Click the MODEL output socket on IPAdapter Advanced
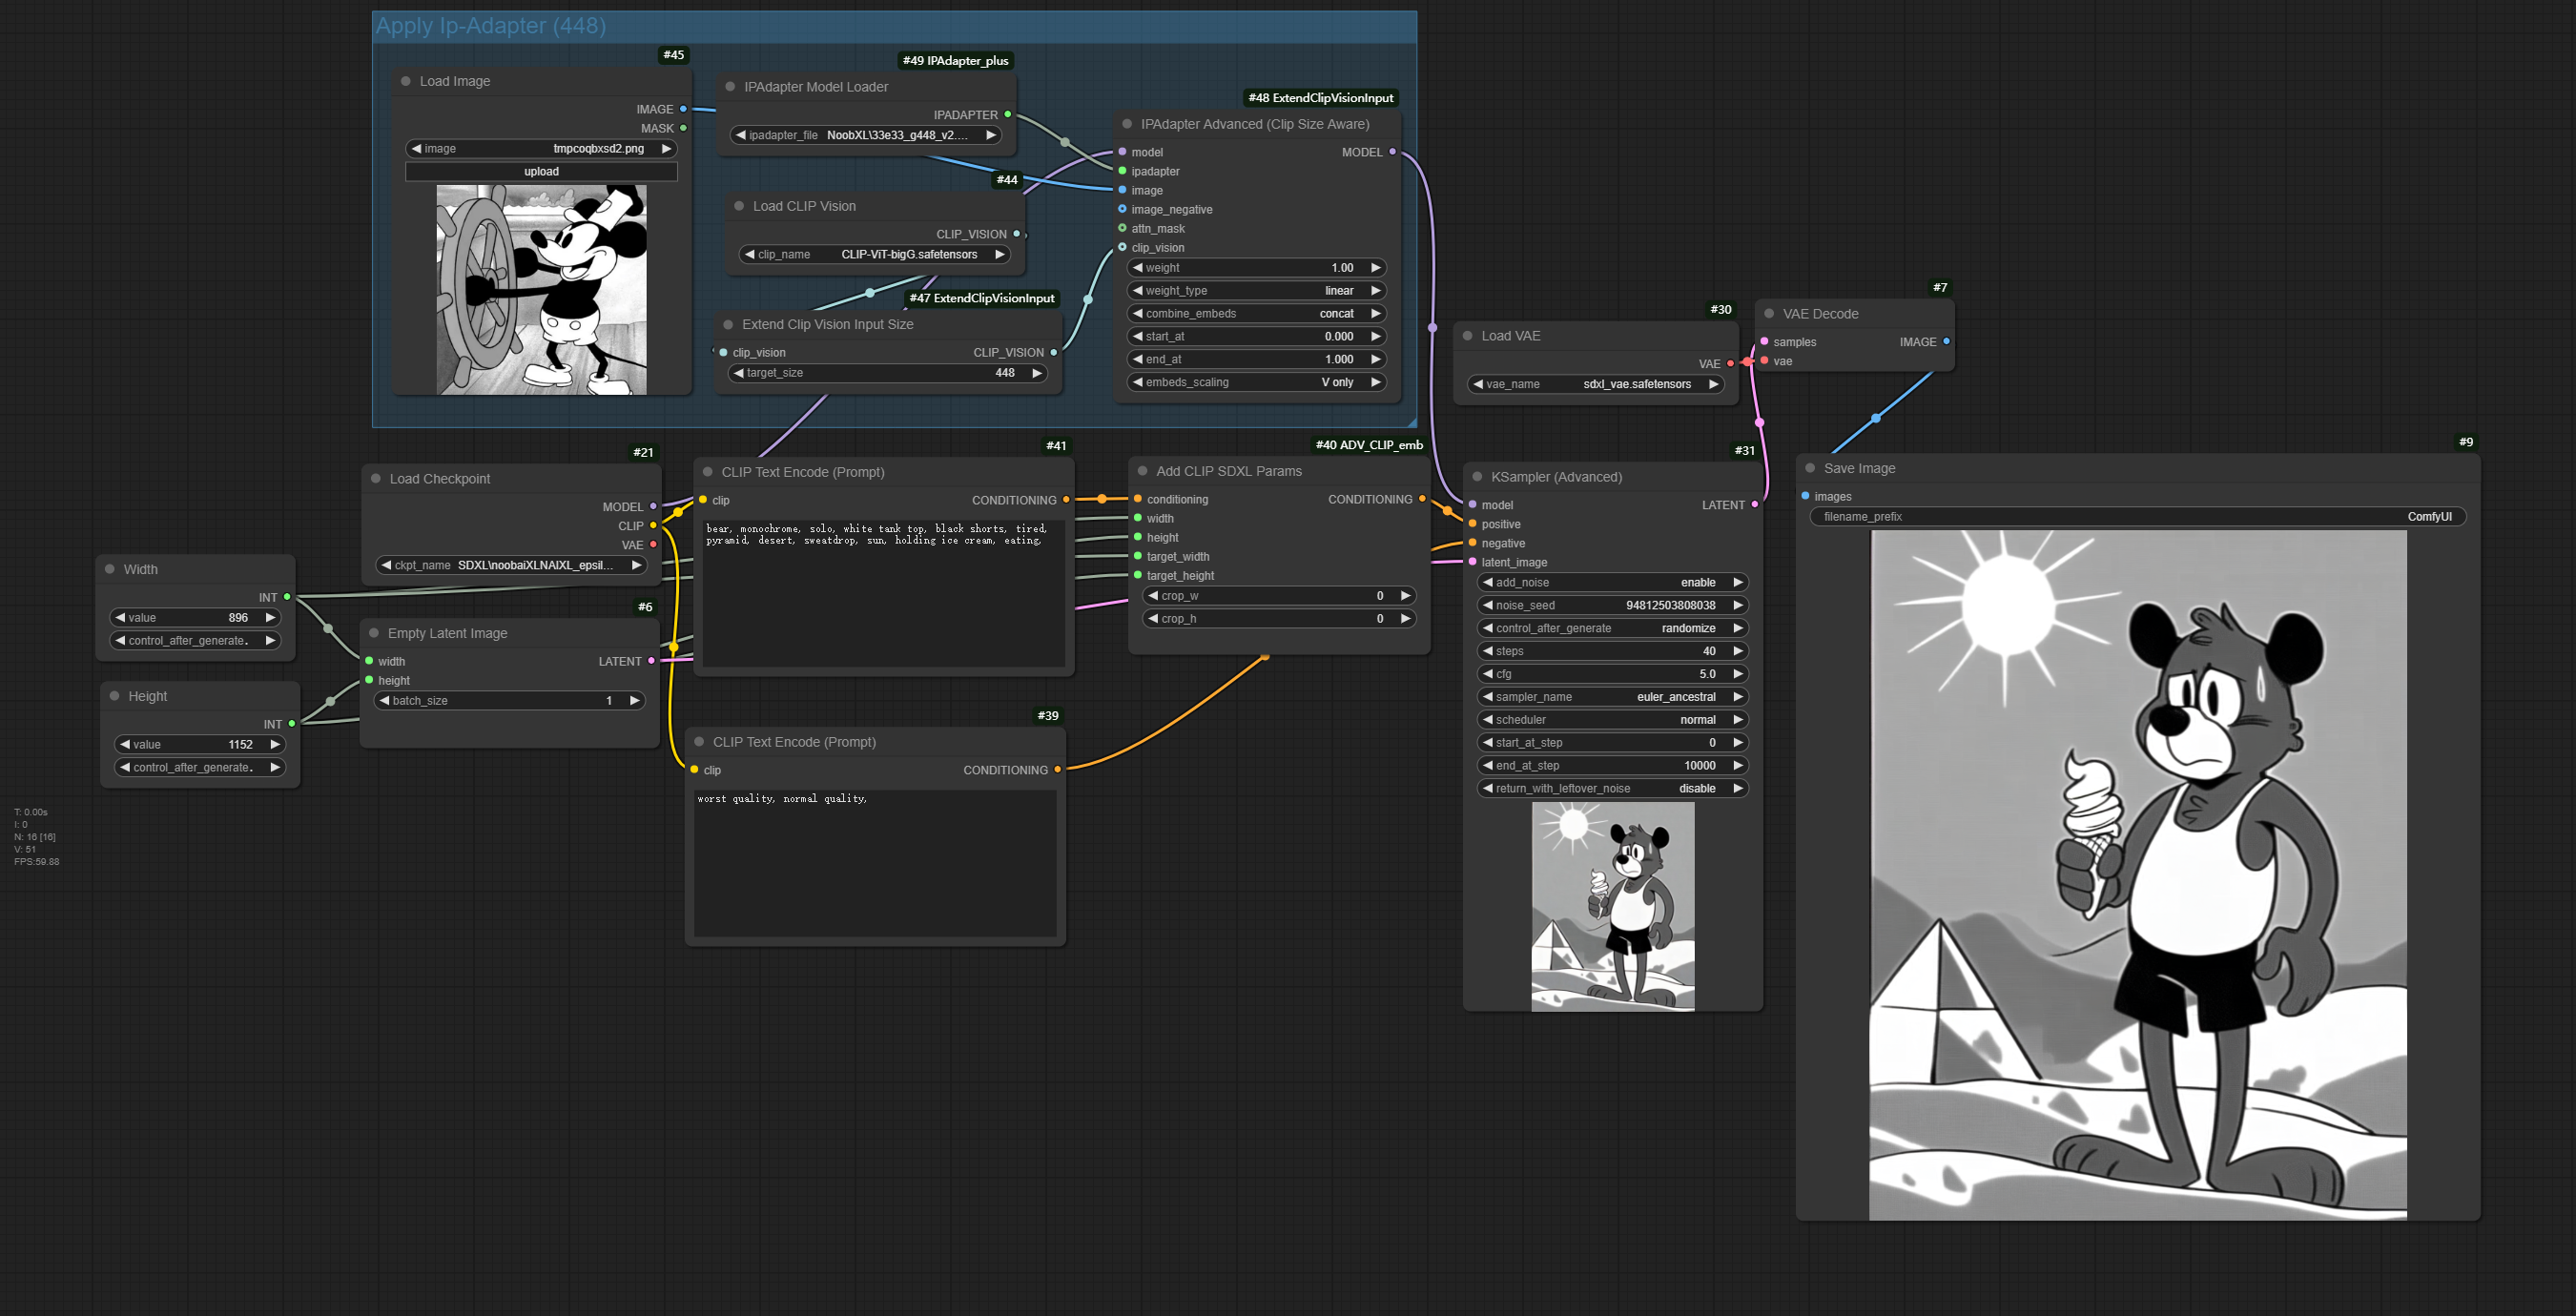 [x=1392, y=152]
